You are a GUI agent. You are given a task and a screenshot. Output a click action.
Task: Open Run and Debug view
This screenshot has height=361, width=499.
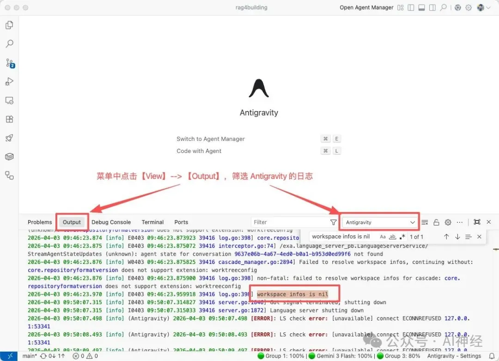coord(9,82)
